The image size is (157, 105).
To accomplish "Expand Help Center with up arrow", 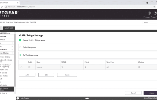I will pyautogui.click(x=87, y=98).
